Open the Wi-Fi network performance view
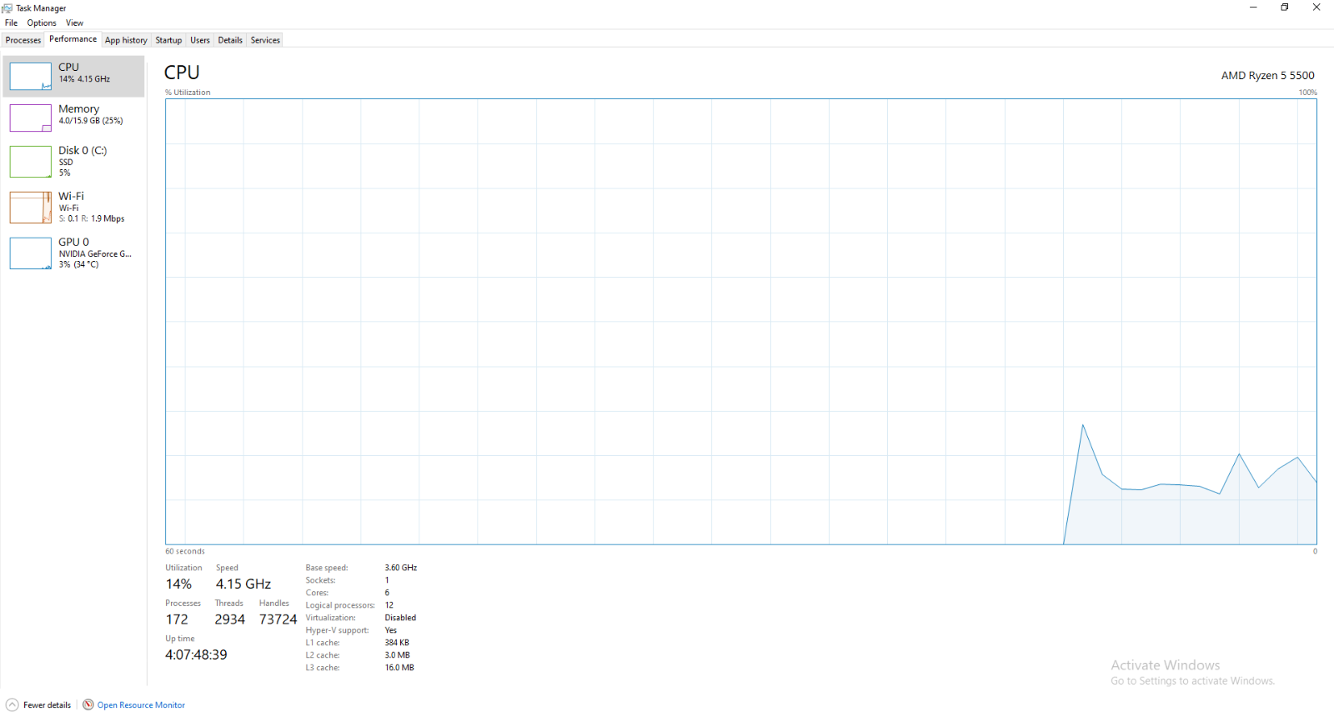The width and height of the screenshot is (1334, 717). click(73, 208)
